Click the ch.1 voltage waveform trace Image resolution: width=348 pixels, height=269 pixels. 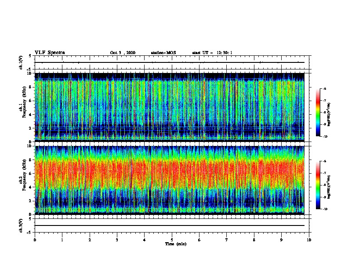pyautogui.click(x=170, y=62)
